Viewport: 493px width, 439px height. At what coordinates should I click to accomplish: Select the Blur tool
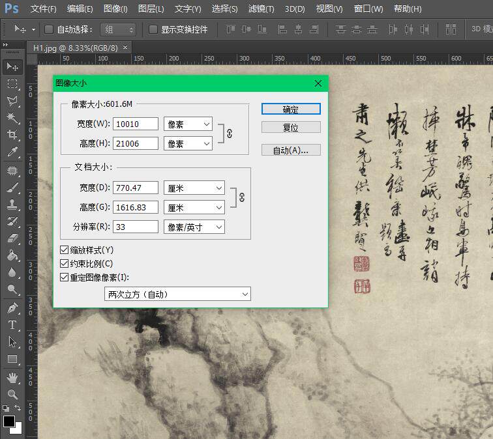(x=12, y=272)
